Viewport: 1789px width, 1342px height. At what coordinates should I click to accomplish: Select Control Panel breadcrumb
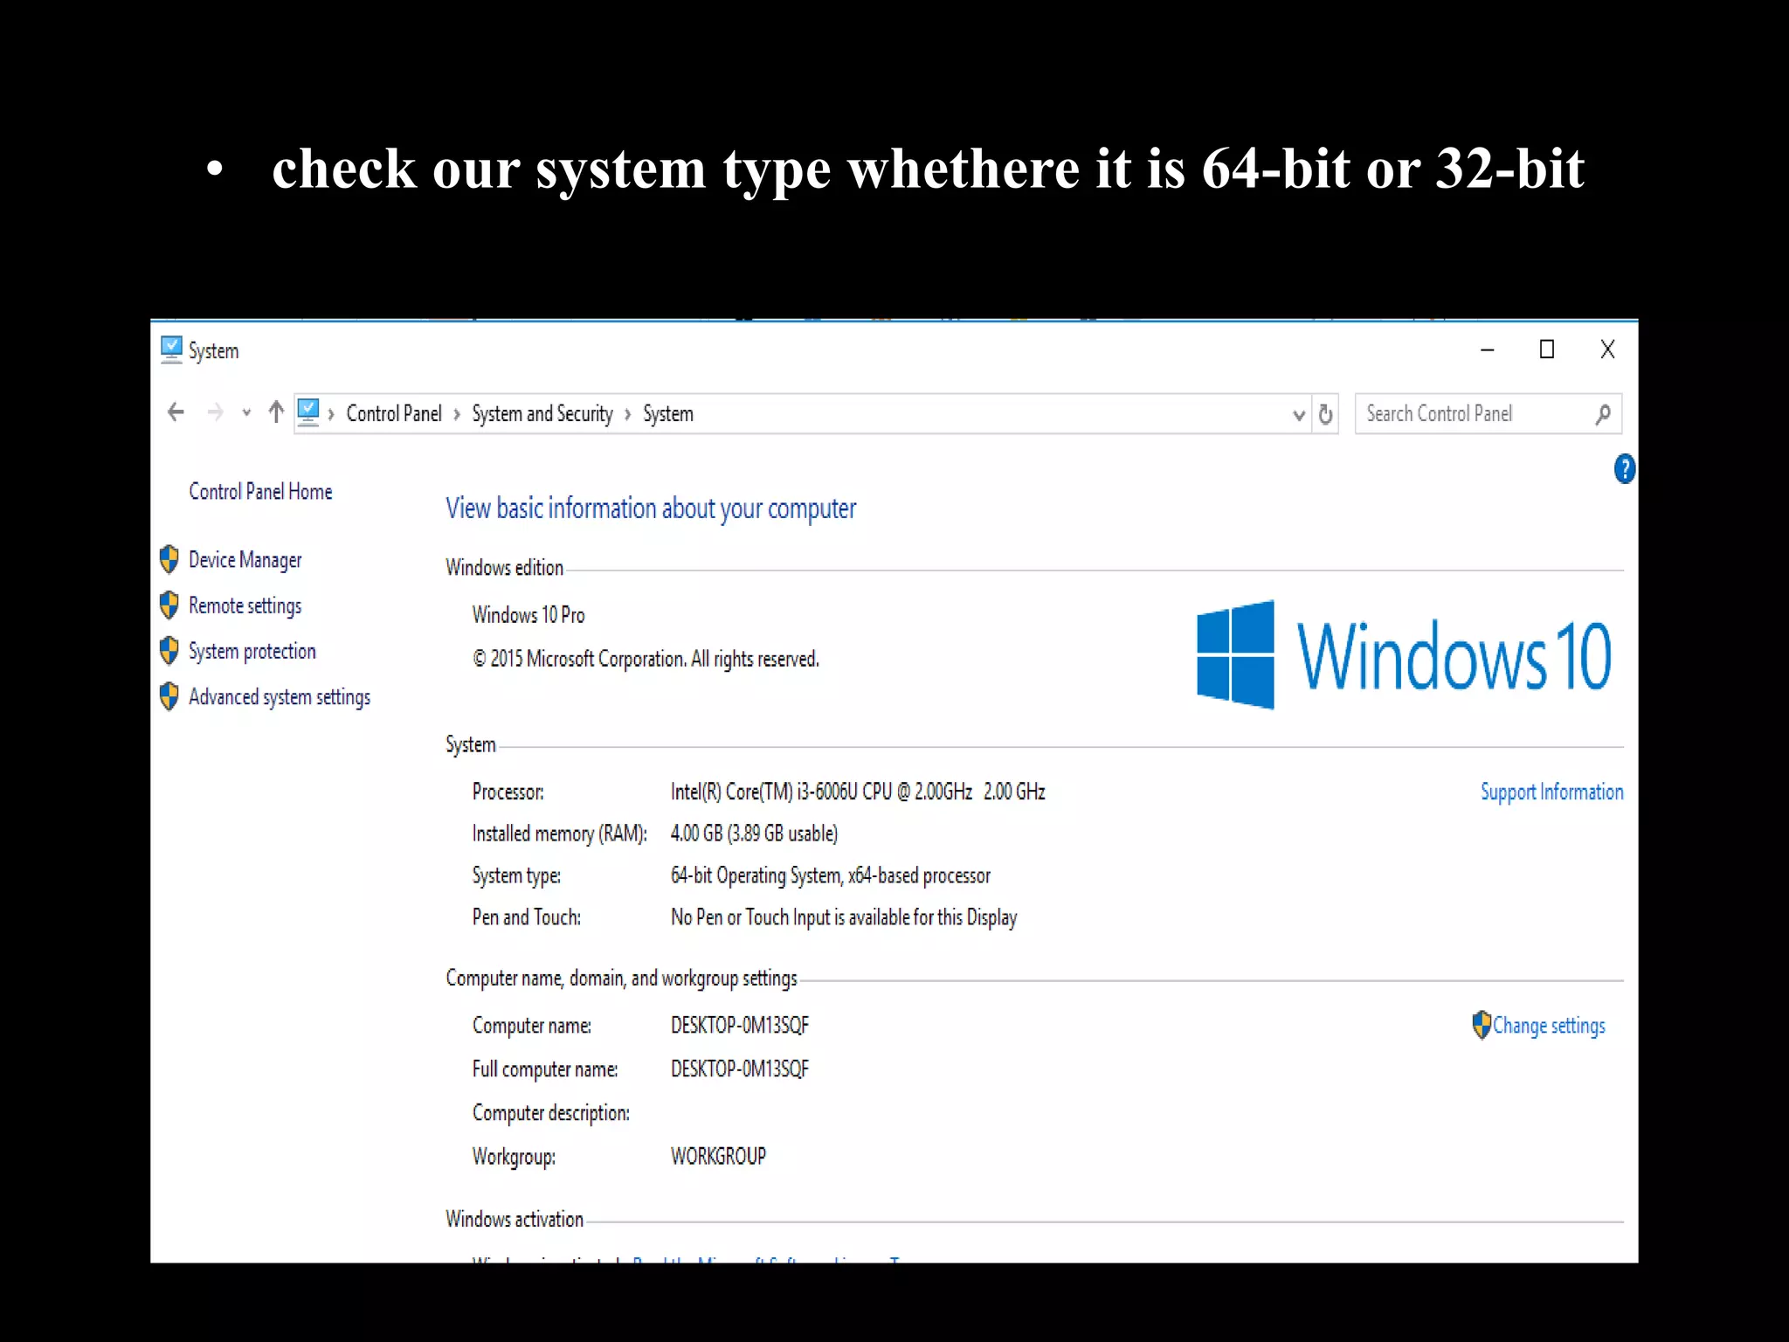[394, 413]
